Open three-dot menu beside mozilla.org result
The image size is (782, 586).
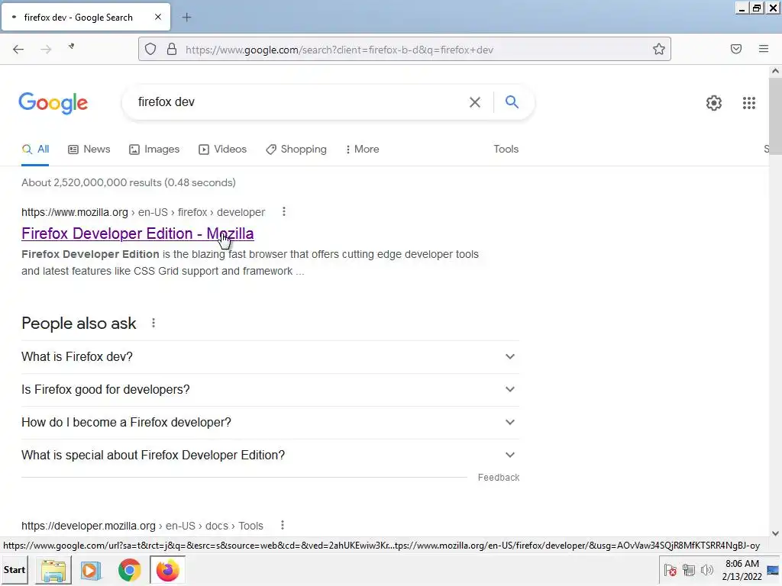[284, 212]
